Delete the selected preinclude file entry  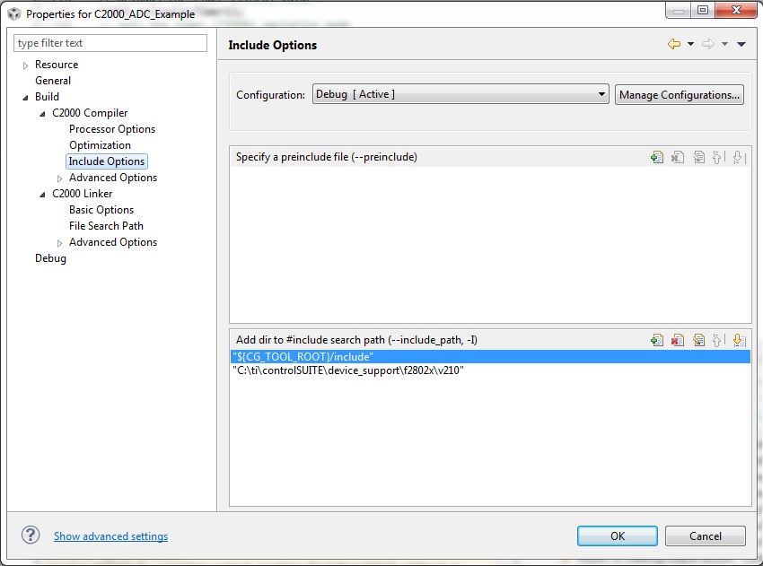676,158
